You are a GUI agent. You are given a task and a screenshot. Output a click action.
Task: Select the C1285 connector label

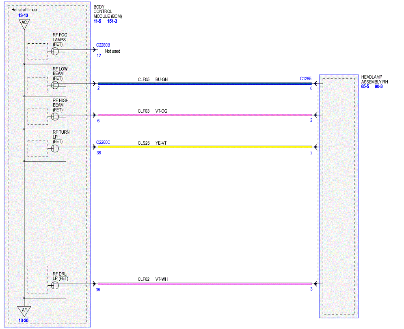pyautogui.click(x=306, y=79)
